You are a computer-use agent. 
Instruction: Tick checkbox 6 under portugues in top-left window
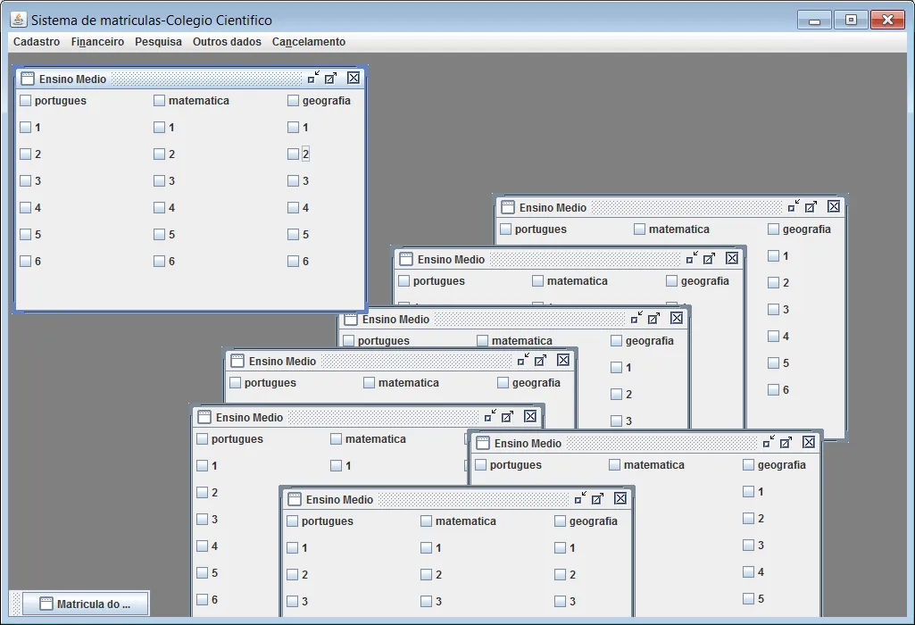[30, 262]
